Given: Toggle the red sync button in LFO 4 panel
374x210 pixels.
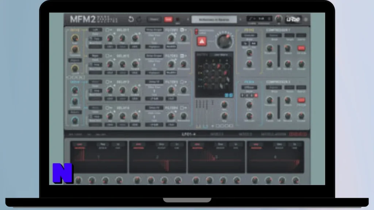Looking at the screenshot, I should (256, 144).
